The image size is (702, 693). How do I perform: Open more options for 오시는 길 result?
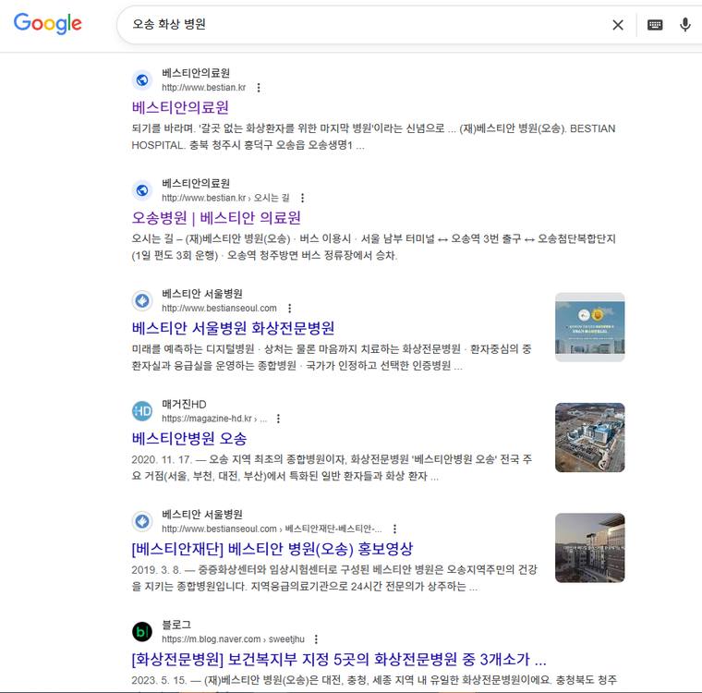(x=303, y=198)
